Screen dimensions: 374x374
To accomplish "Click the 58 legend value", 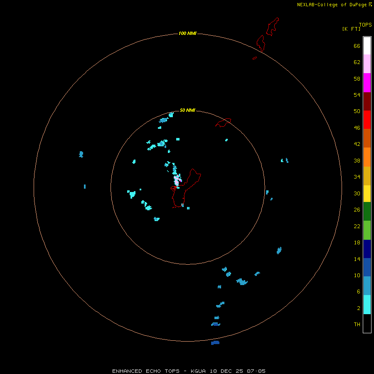I will tap(357, 79).
